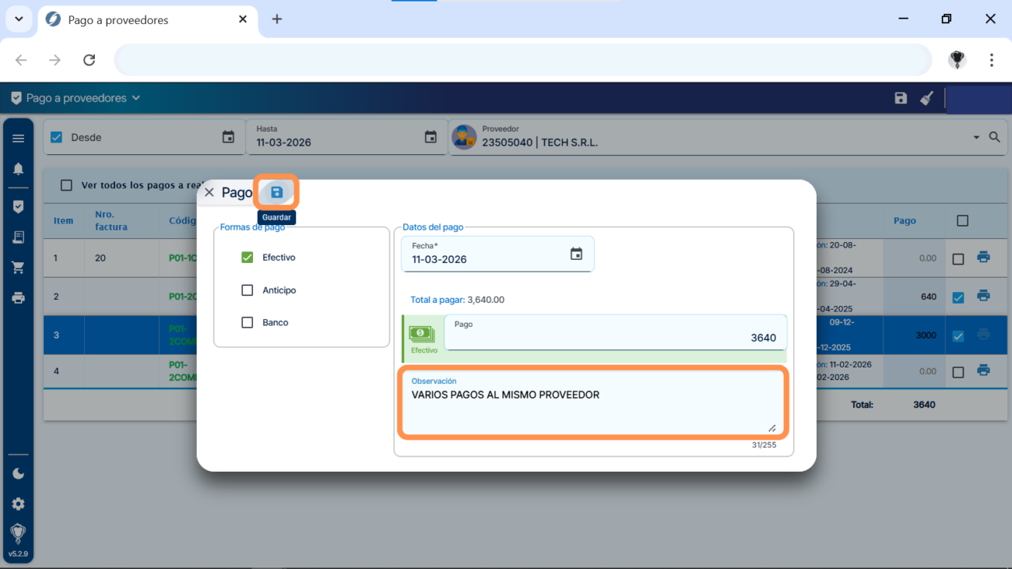Open settings gear in sidebar
Viewport: 1012px width, 569px height.
18,504
